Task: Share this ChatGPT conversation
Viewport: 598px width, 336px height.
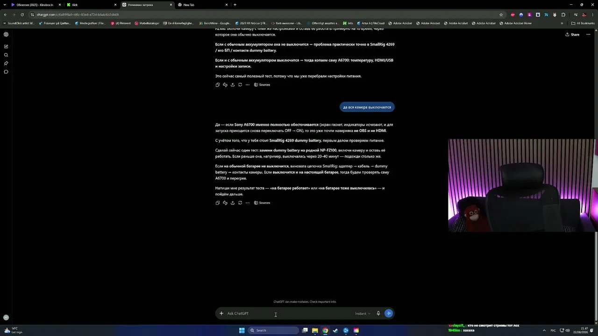Action: click(572, 35)
